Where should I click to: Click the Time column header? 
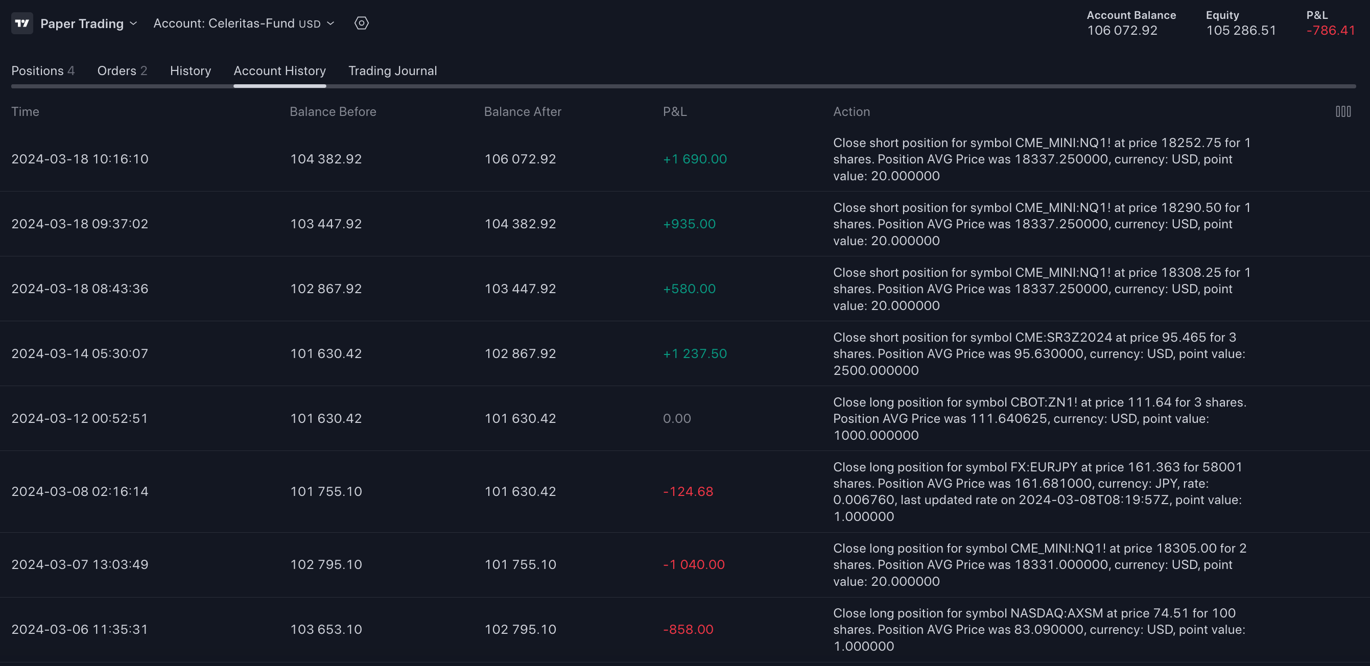[x=26, y=112]
